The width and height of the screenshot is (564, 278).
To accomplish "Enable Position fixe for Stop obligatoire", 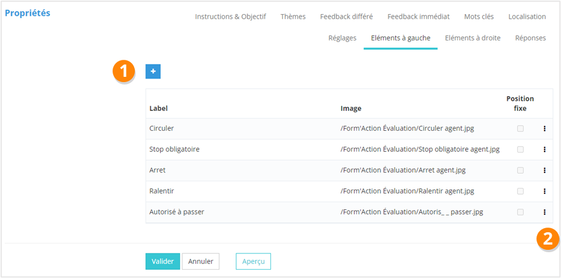I will pyautogui.click(x=520, y=150).
